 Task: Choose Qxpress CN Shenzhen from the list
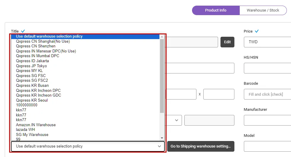tap(36, 46)
